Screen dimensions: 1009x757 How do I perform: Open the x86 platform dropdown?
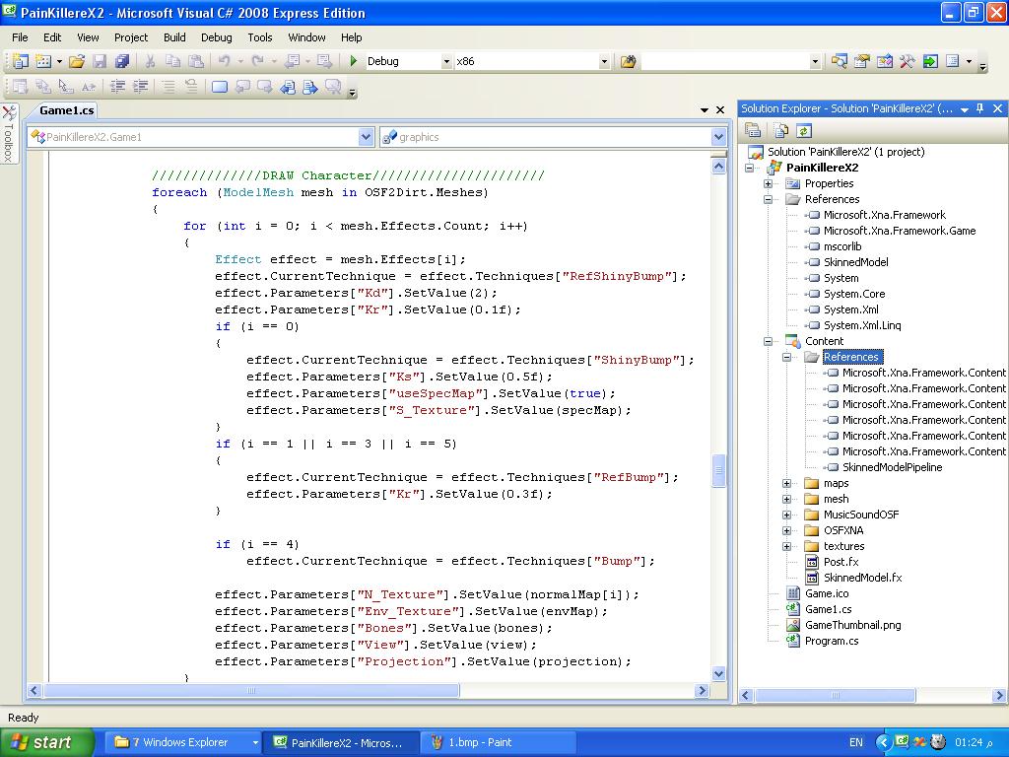[604, 62]
